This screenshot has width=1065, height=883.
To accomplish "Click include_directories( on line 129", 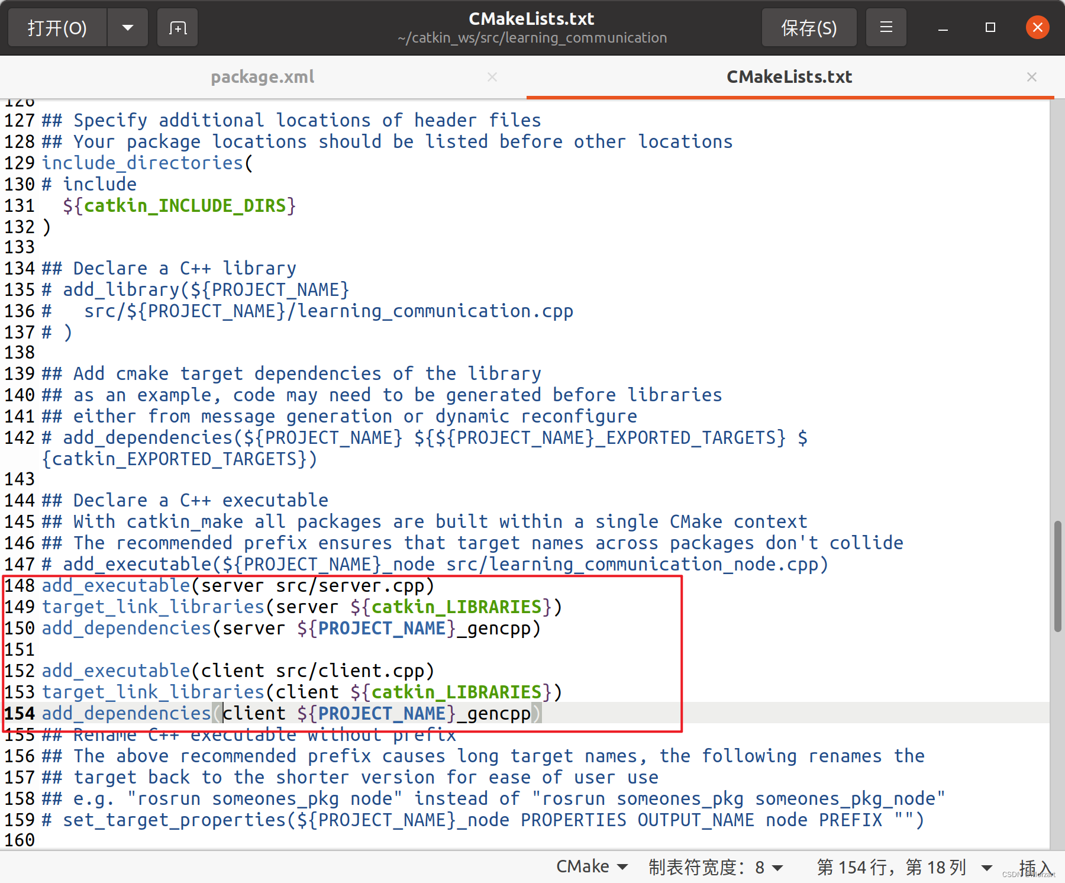I will point(147,163).
